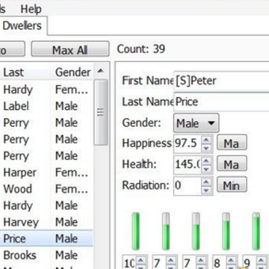The width and height of the screenshot is (269, 269).
Task: Click the Max All button
Action: click(x=70, y=49)
